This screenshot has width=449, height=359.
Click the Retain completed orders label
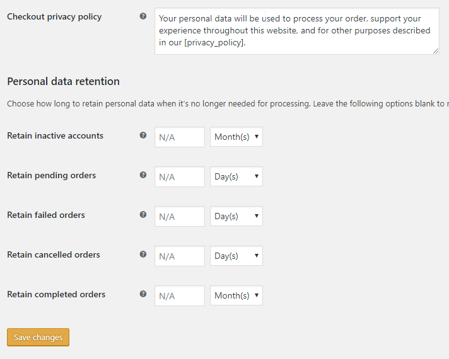click(x=56, y=294)
